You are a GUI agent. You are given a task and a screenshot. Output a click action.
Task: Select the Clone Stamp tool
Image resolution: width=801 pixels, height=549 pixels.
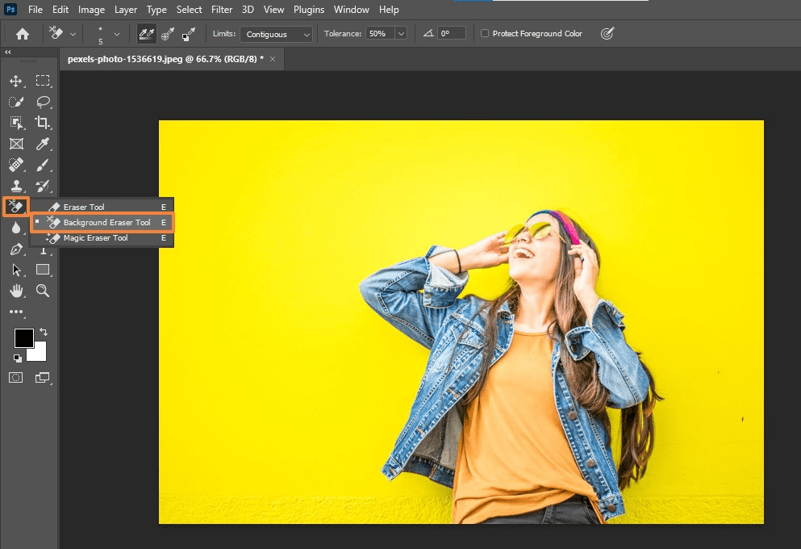click(15, 186)
